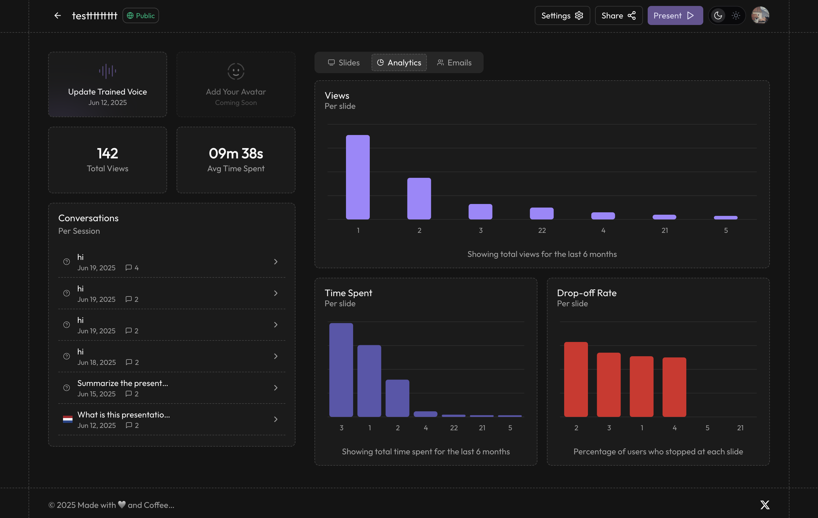Click the tallest bar for slide 1 views

[358, 177]
